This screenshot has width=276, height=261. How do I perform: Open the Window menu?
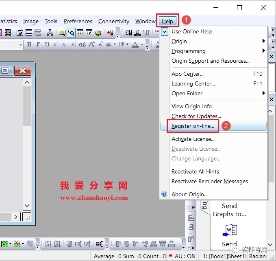(146, 21)
